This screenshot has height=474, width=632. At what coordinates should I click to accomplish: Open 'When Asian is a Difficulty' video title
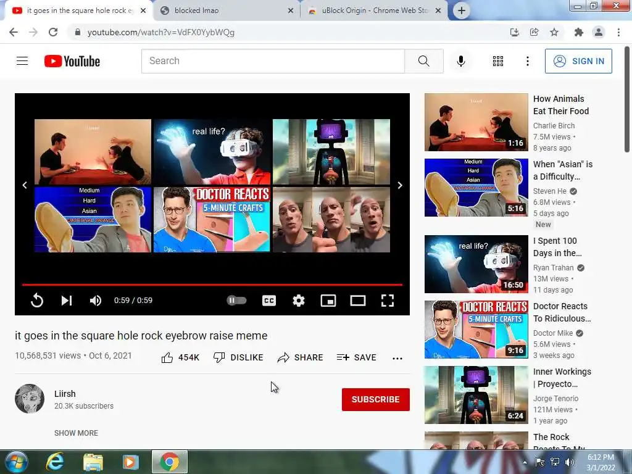[x=563, y=170]
